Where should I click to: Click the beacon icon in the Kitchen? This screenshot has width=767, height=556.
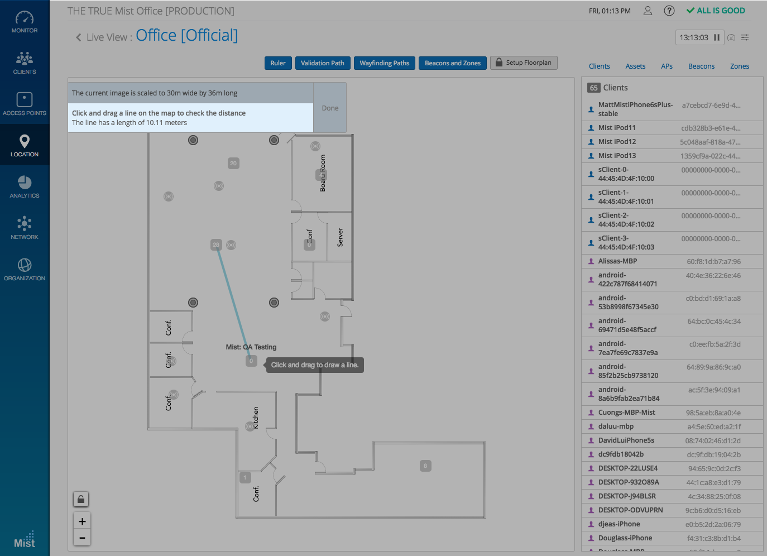tap(249, 426)
